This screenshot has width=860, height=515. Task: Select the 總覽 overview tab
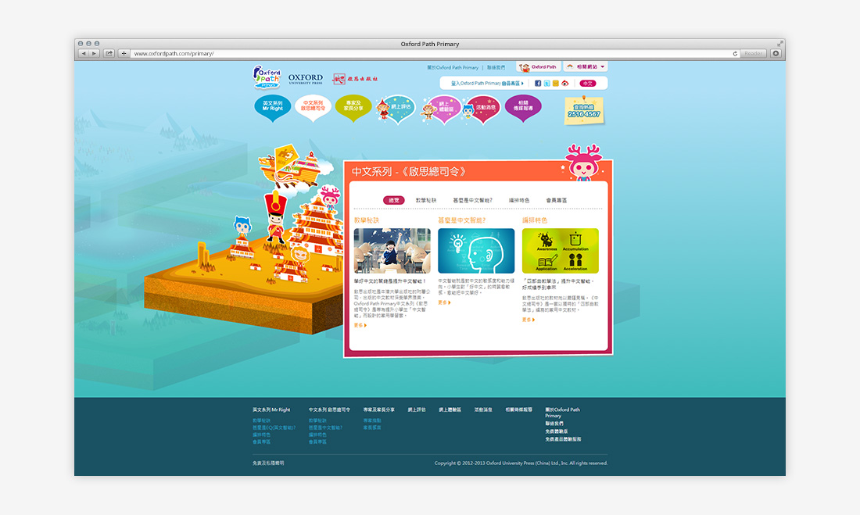[394, 201]
